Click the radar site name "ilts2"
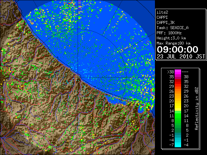 162,12
